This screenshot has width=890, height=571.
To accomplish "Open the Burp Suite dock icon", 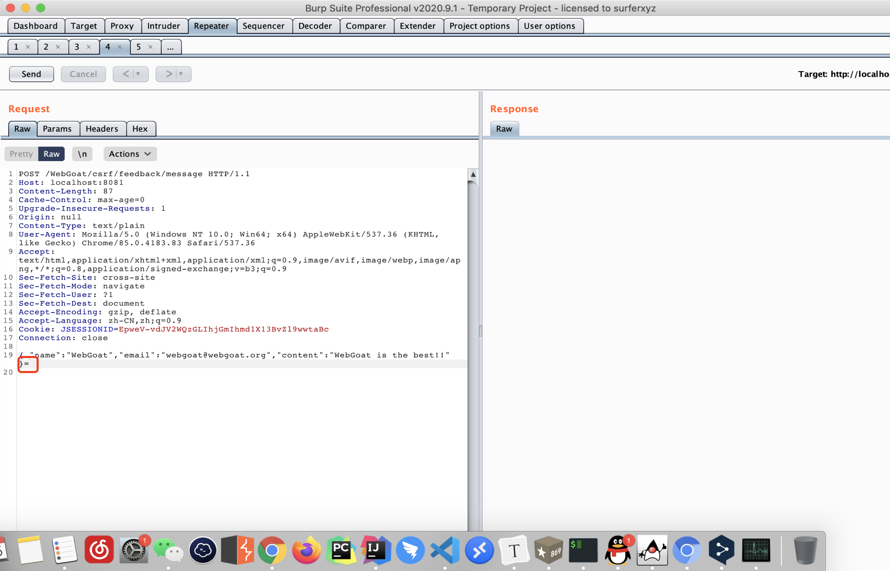I will 237,550.
